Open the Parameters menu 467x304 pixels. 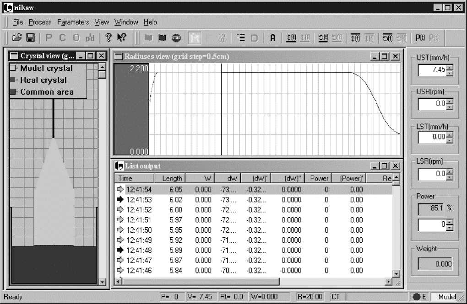[x=73, y=22]
